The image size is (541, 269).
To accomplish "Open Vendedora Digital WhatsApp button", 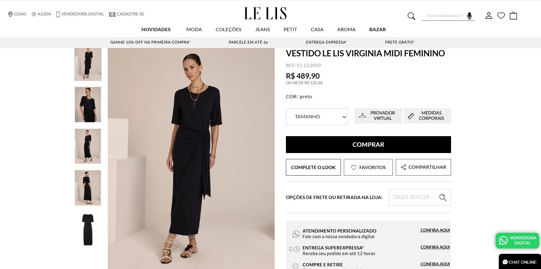I will pyautogui.click(x=517, y=241).
